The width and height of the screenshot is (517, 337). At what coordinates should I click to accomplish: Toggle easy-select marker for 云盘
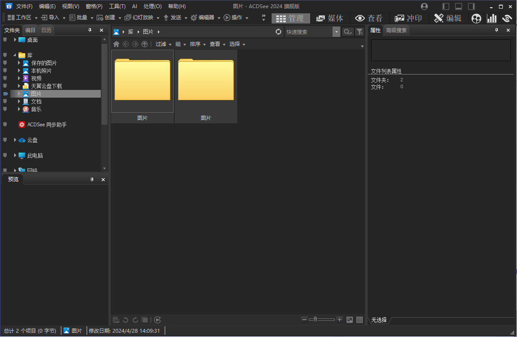pos(5,140)
